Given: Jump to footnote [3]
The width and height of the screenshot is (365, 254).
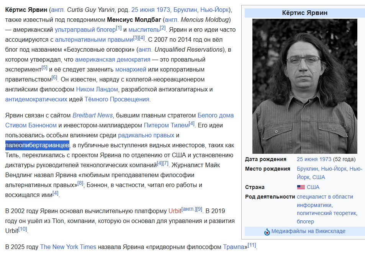Looking at the screenshot, I should (136, 38).
